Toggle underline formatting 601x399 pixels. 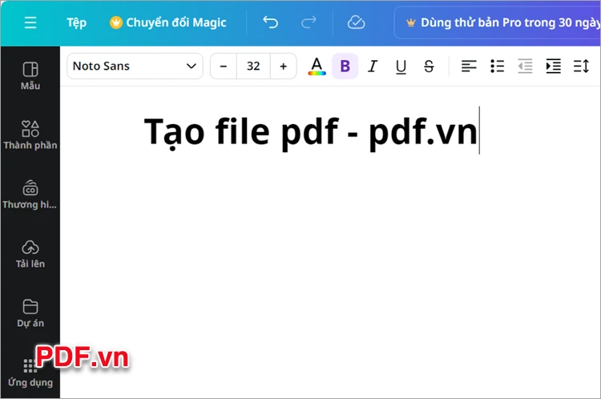click(401, 66)
